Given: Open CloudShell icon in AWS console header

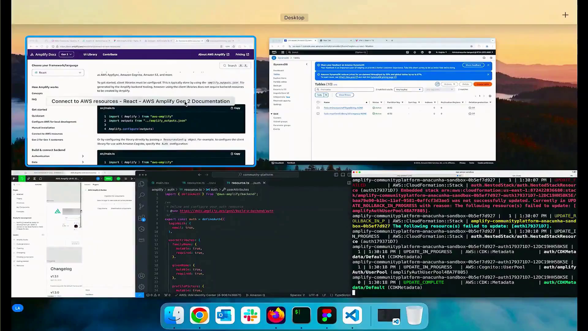Looking at the screenshot, I should pyautogui.click(x=407, y=52).
